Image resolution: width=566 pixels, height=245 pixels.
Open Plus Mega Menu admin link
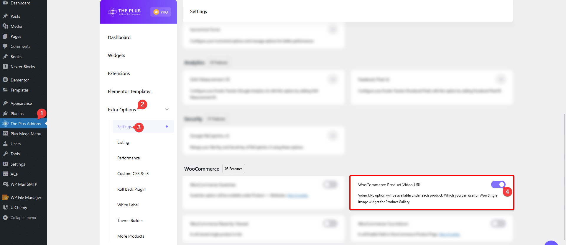(x=26, y=134)
